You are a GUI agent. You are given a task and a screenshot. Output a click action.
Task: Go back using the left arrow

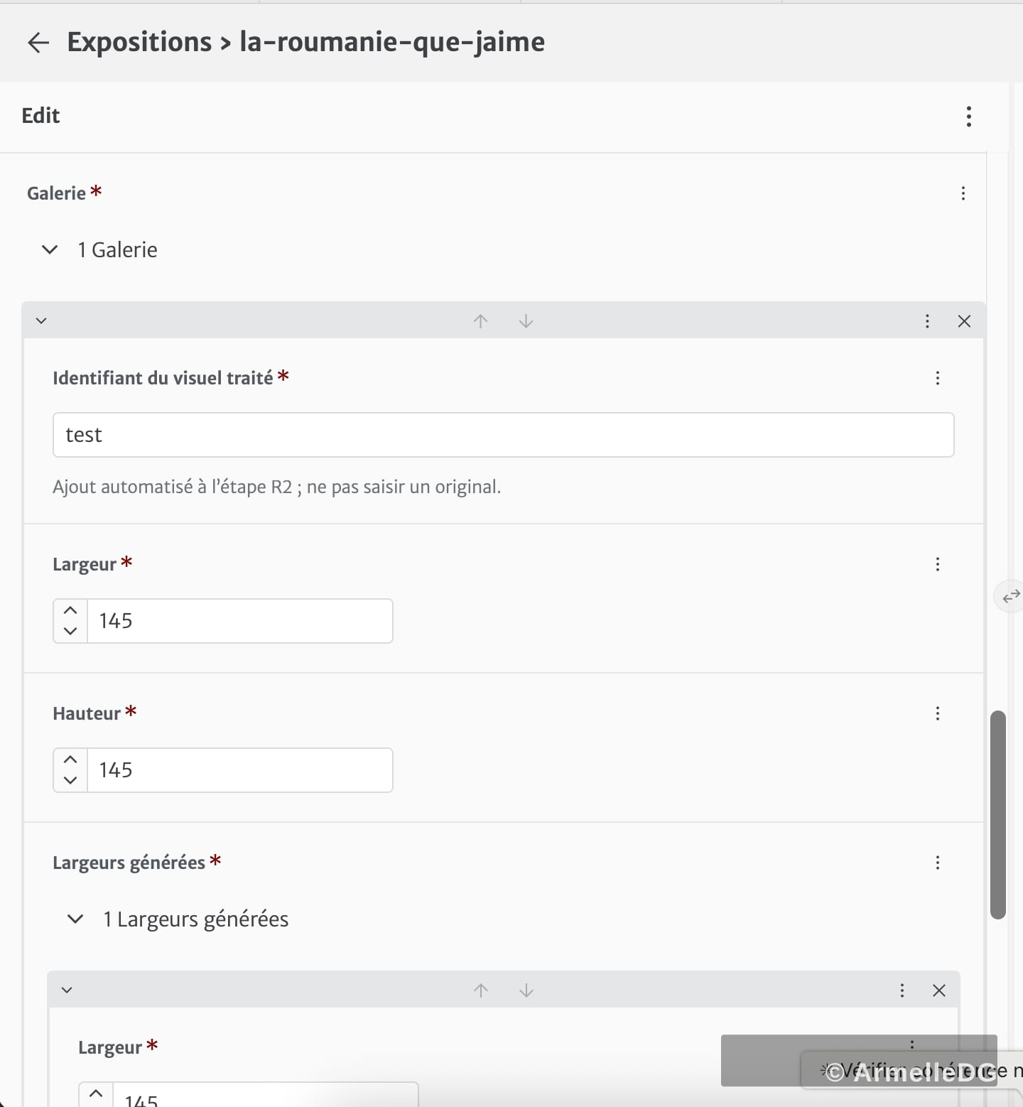pos(38,43)
